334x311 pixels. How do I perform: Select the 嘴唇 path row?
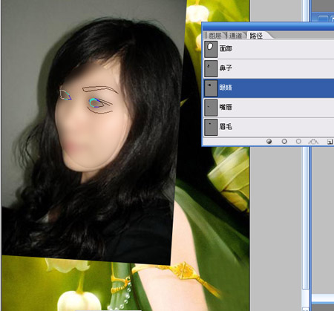pos(269,108)
